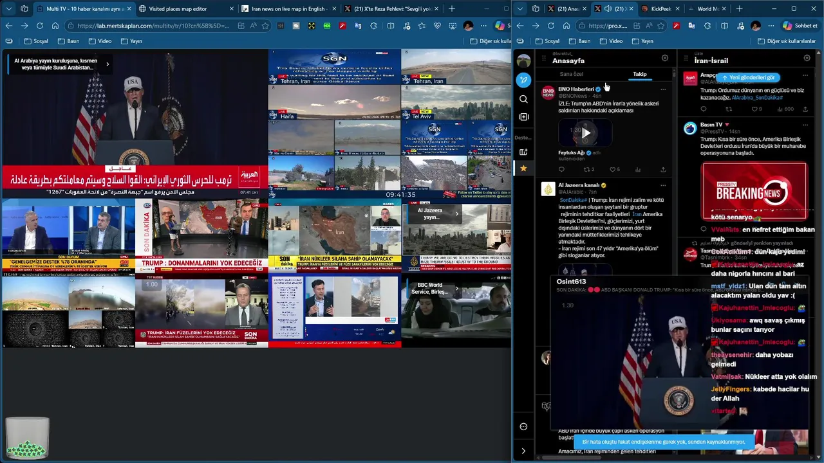Open extensions puzzle icon in left browser
824x463 pixels.
click(x=374, y=26)
